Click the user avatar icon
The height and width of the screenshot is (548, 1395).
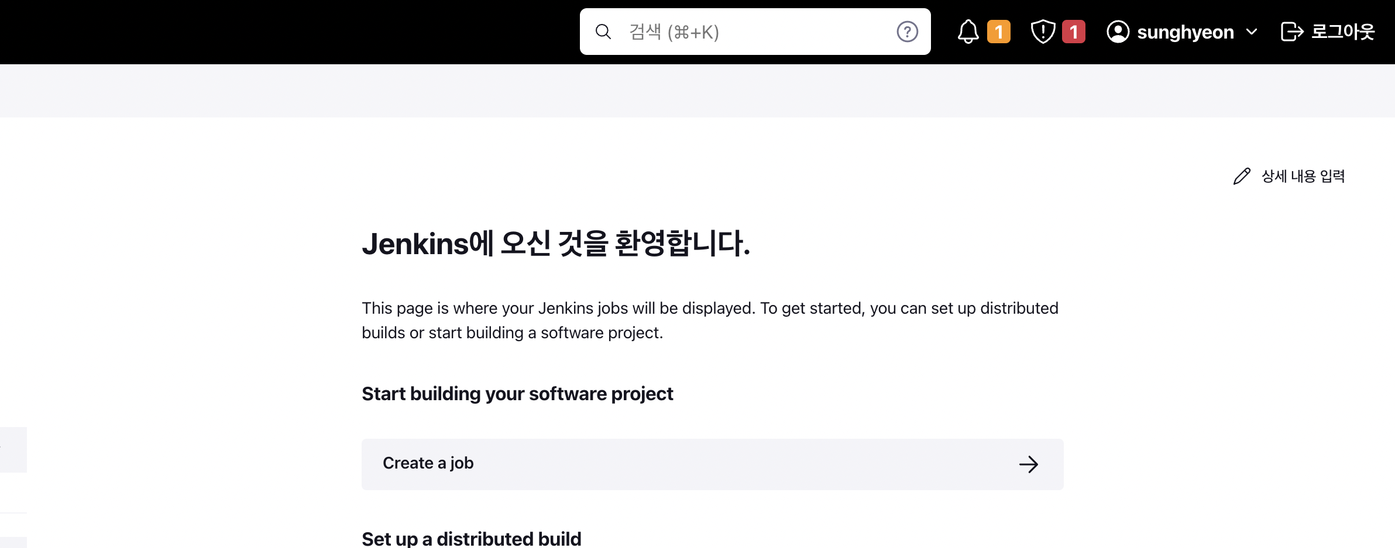(x=1118, y=32)
